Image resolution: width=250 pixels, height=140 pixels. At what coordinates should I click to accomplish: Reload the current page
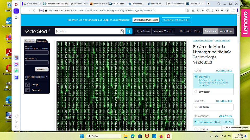tap(34, 10)
